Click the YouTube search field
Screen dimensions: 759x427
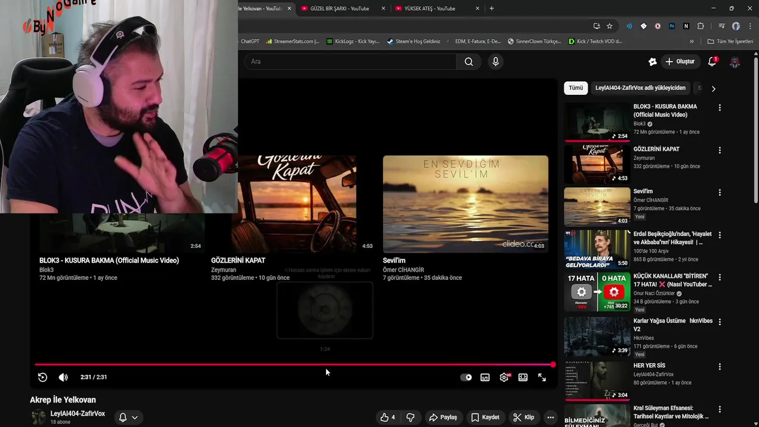click(350, 61)
